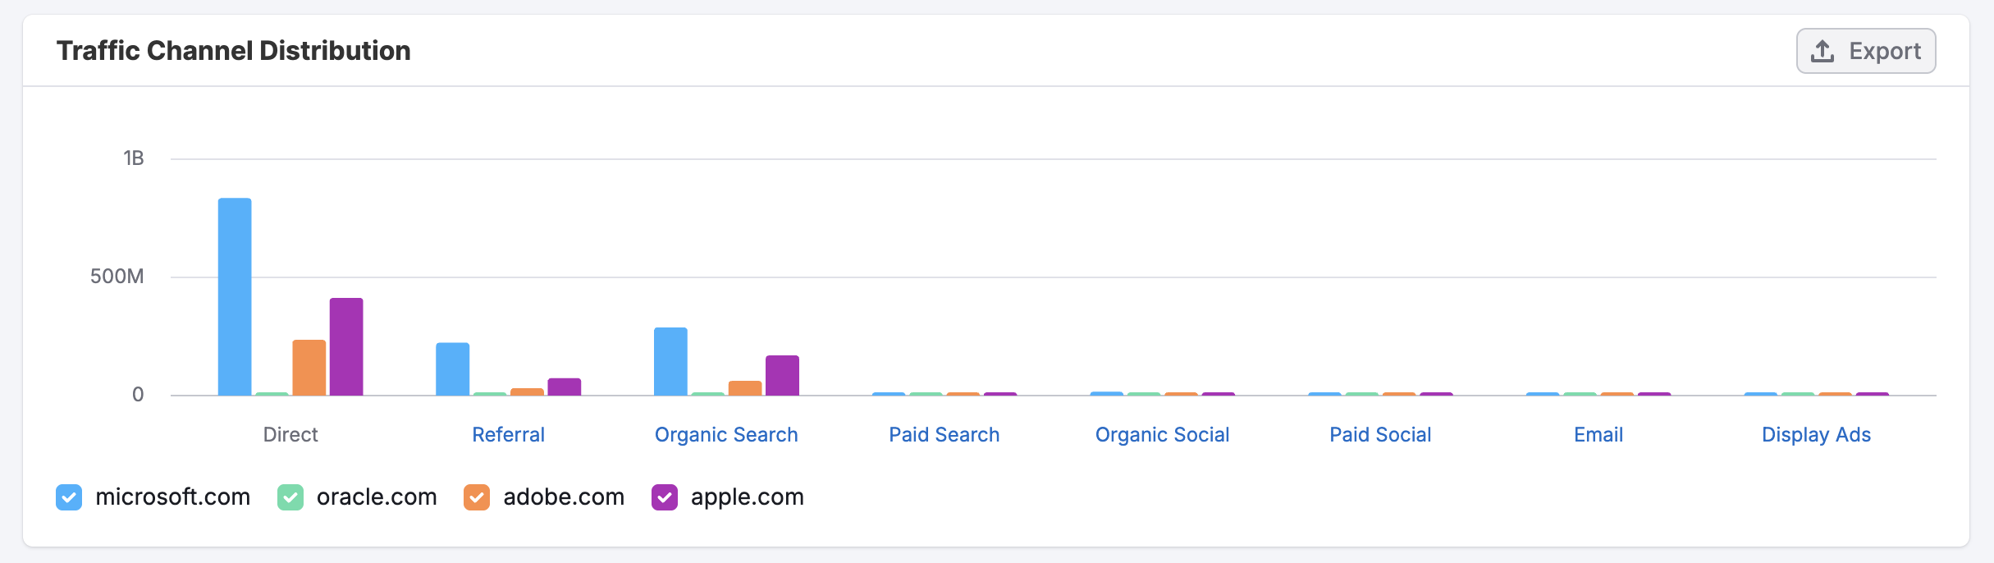
Task: Select the Paid Social channel label
Action: 1380,435
